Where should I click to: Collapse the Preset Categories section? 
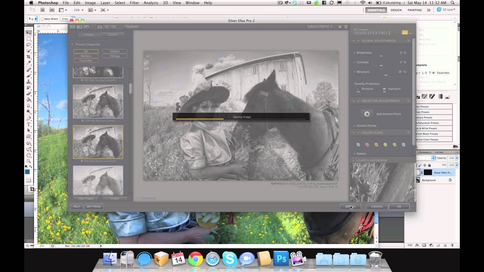pyautogui.click(x=73, y=44)
